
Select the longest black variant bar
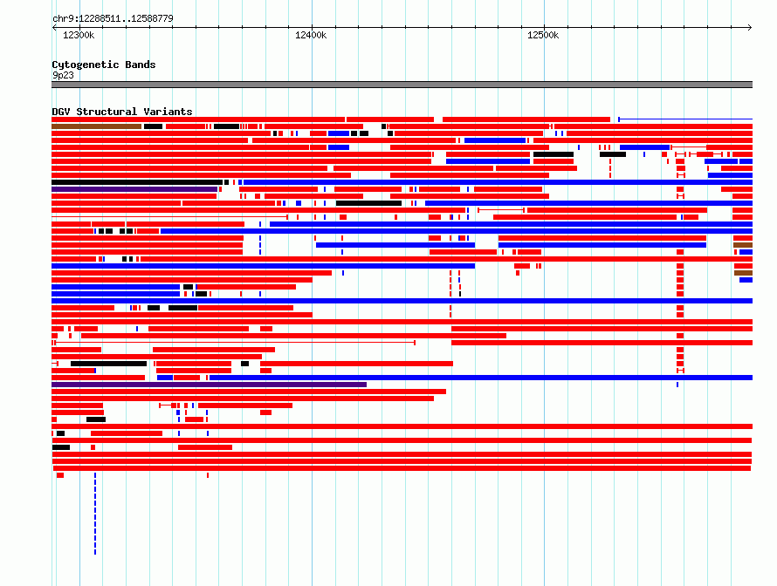pyautogui.click(x=137, y=182)
